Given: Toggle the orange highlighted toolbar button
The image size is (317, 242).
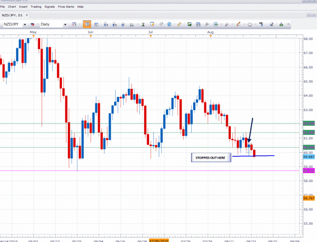Looking at the screenshot, I should coord(87,24).
